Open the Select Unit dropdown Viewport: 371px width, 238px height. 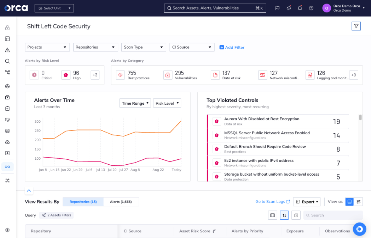pos(54,8)
